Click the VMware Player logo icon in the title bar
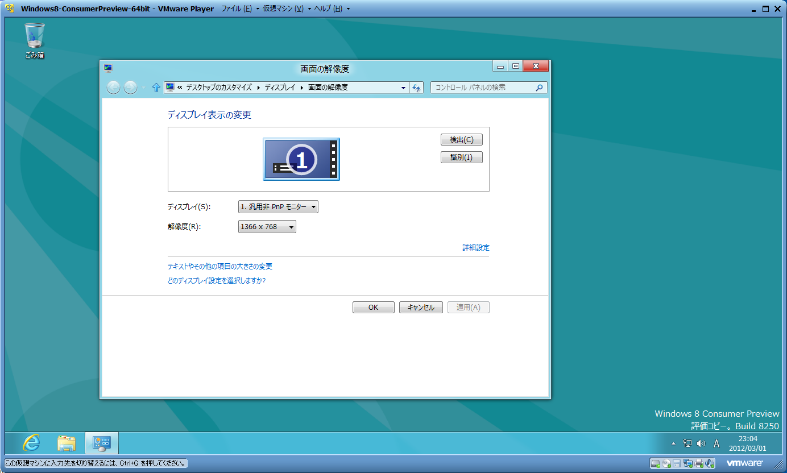Viewport: 787px width, 473px height. point(10,9)
